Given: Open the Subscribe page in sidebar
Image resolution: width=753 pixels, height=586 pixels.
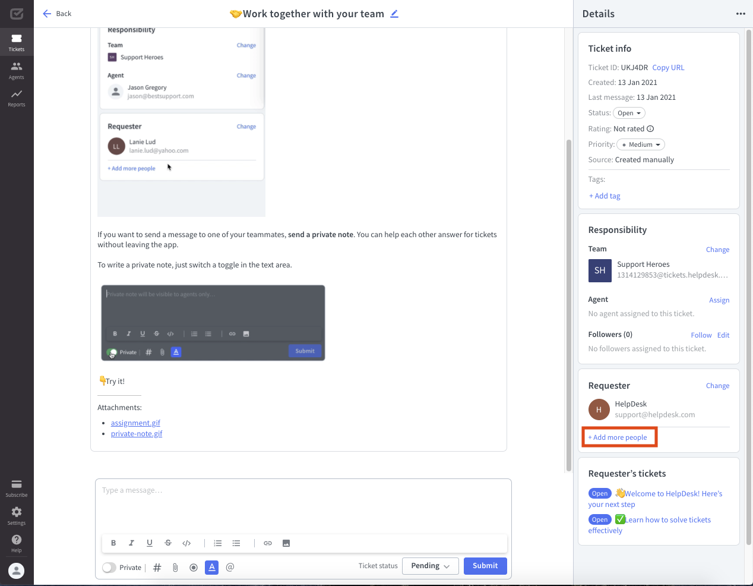Looking at the screenshot, I should click(17, 488).
